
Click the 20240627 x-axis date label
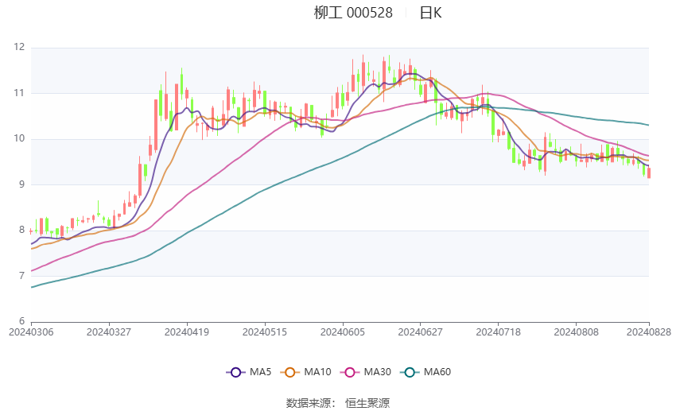(421, 332)
